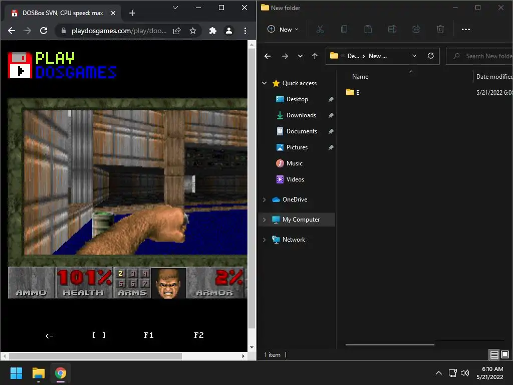The height and width of the screenshot is (385, 513).
Task: Click the New breadcrumb in address bar
Action: tap(377, 56)
